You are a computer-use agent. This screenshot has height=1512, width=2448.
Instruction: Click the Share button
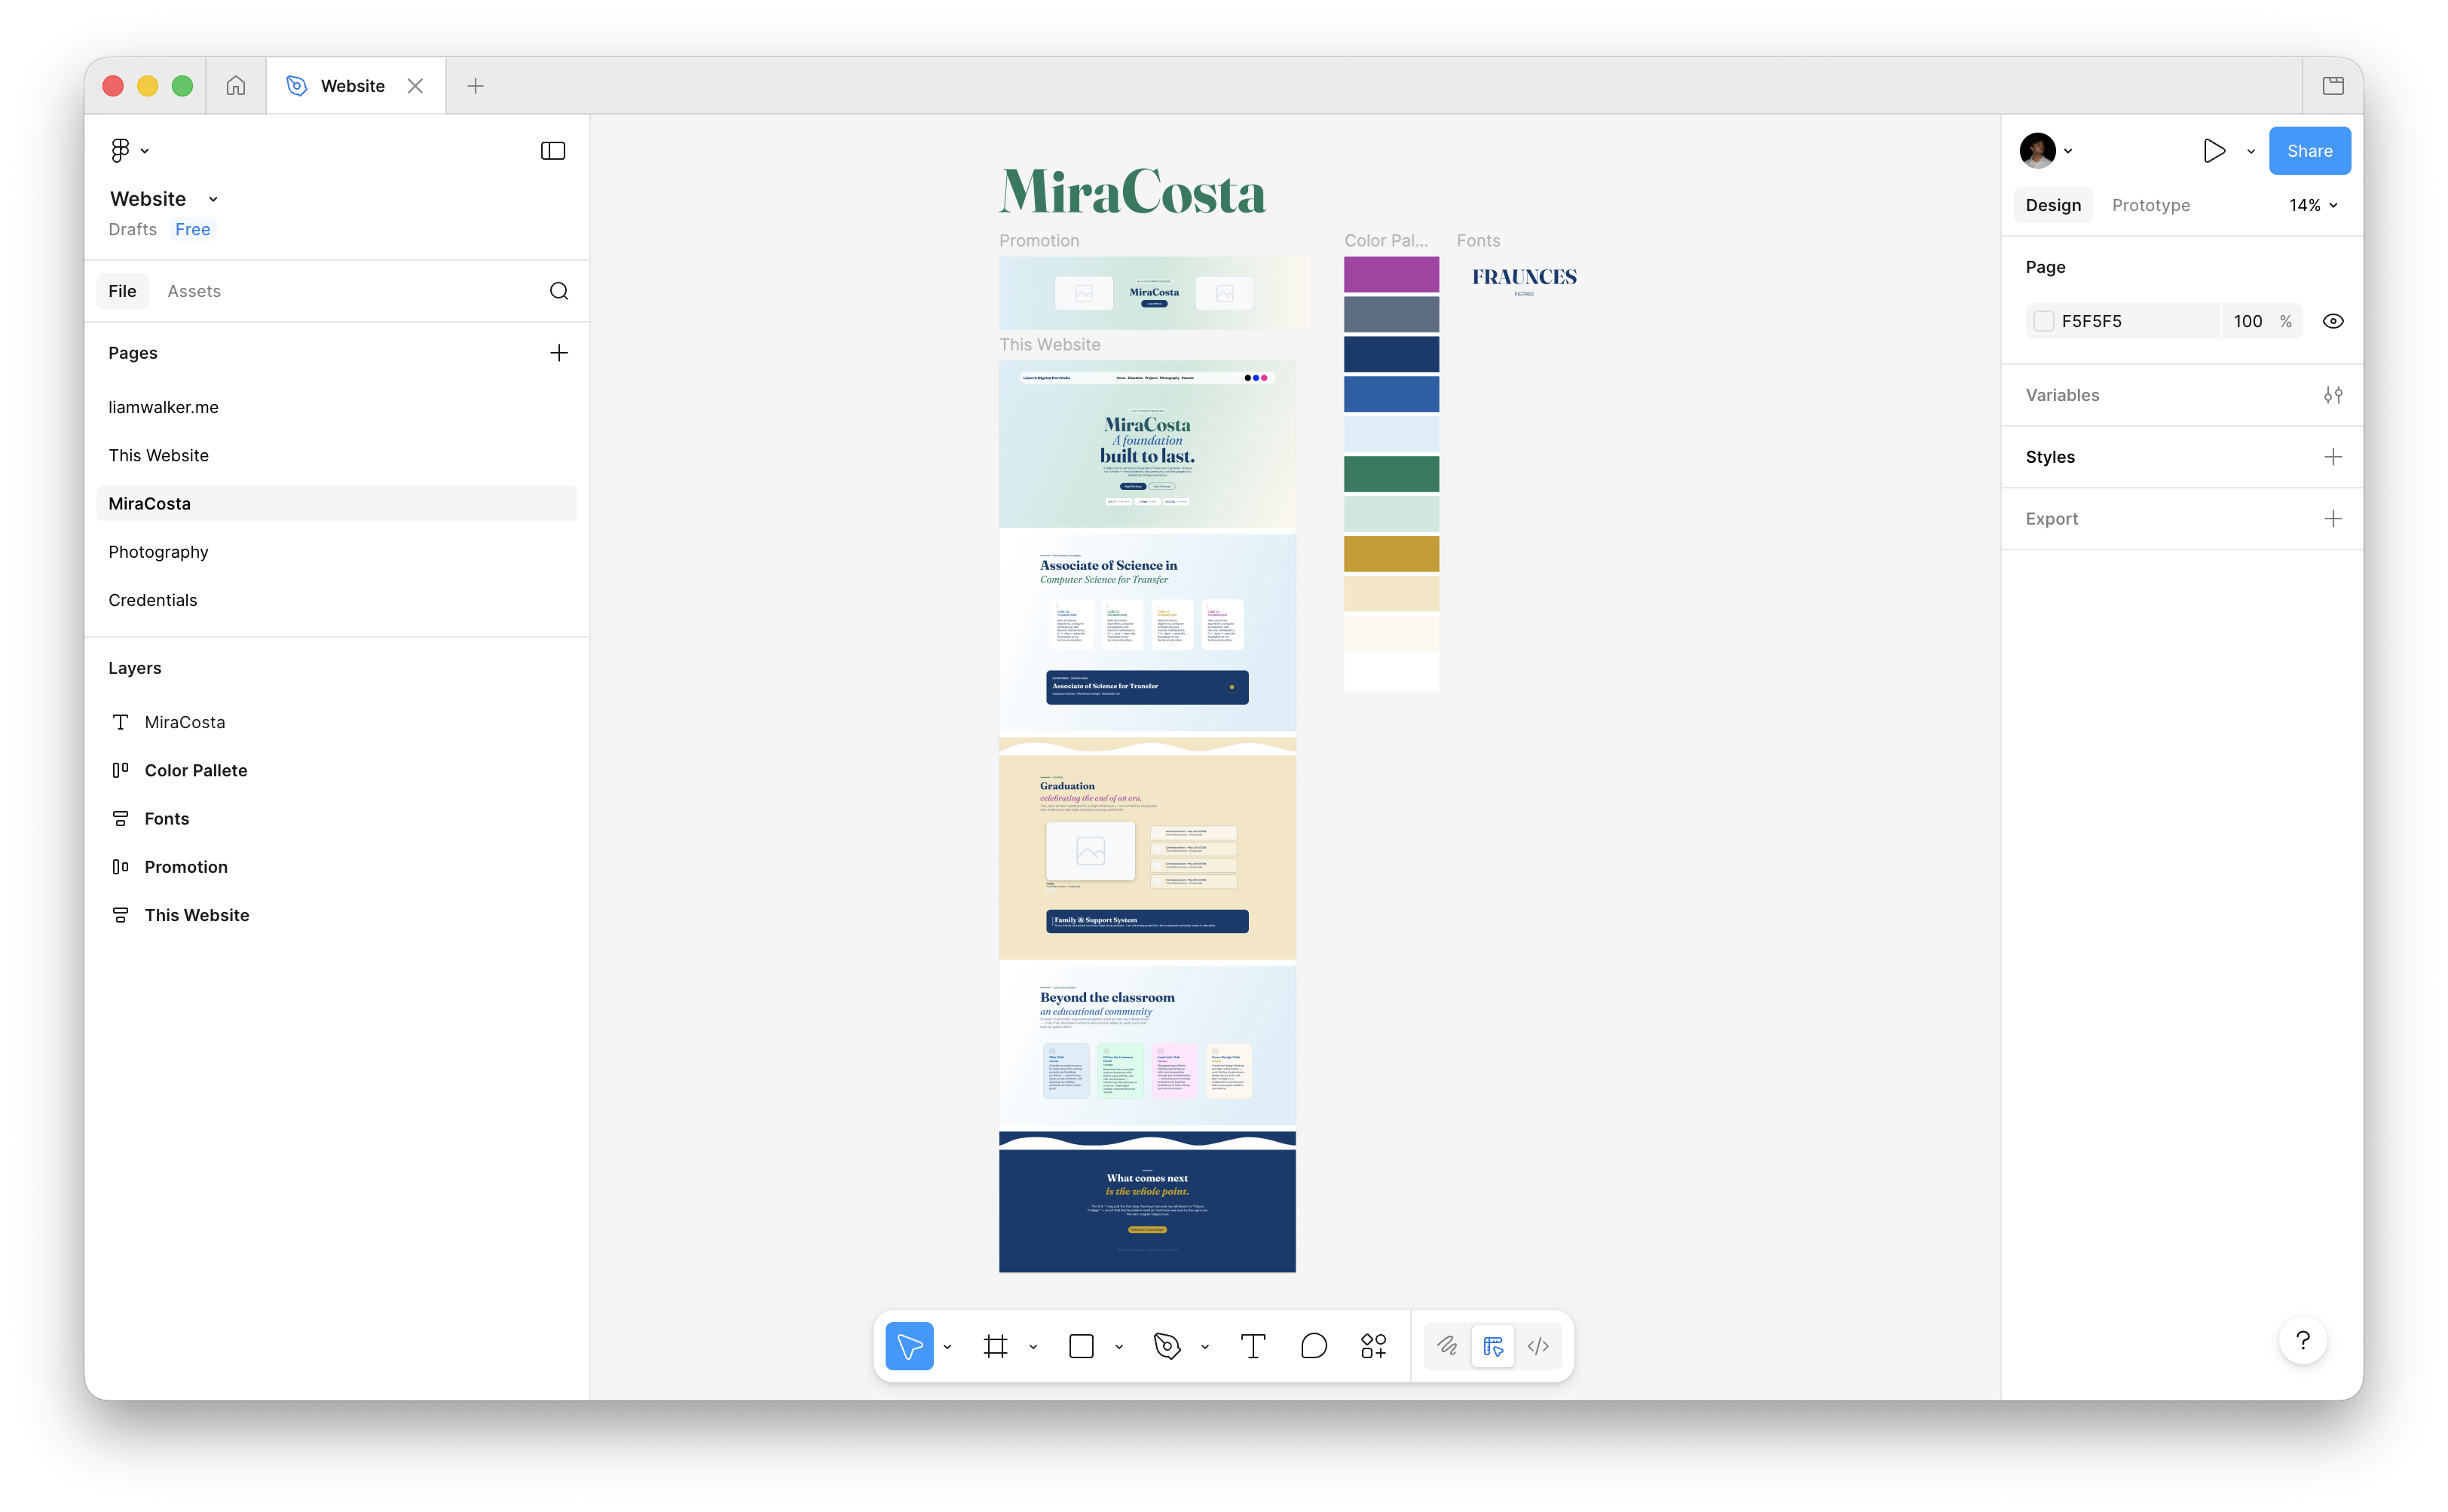pyautogui.click(x=2309, y=151)
